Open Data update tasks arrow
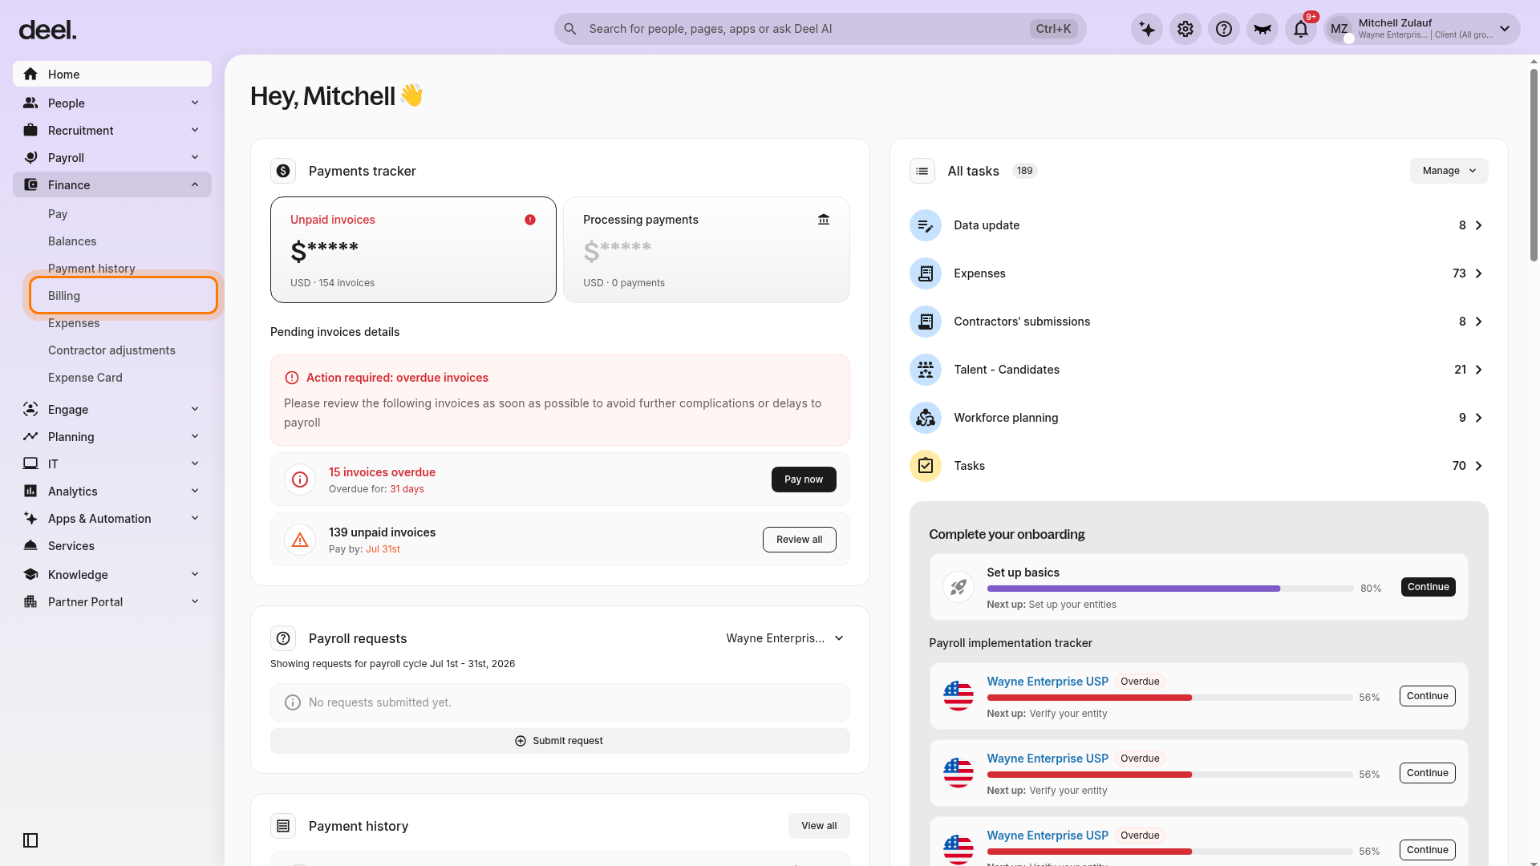This screenshot has height=866, width=1540. [1479, 225]
